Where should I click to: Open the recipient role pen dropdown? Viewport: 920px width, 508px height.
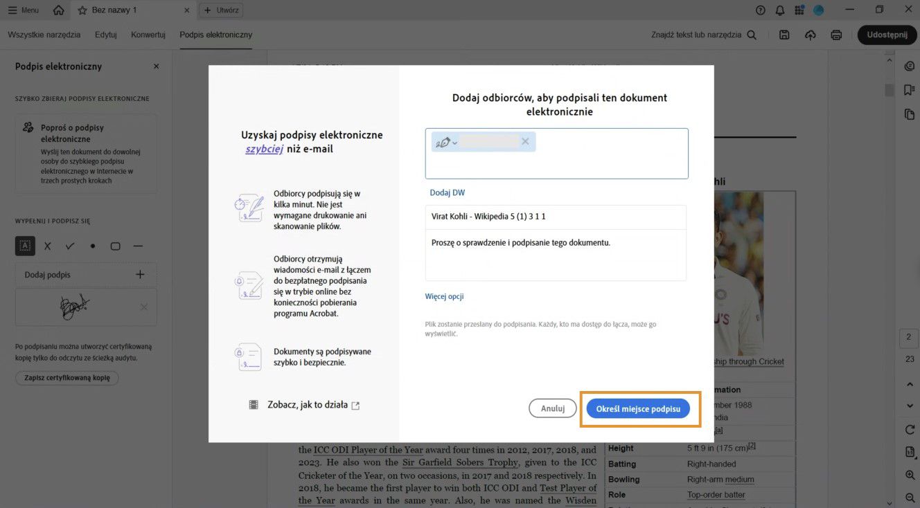446,143
